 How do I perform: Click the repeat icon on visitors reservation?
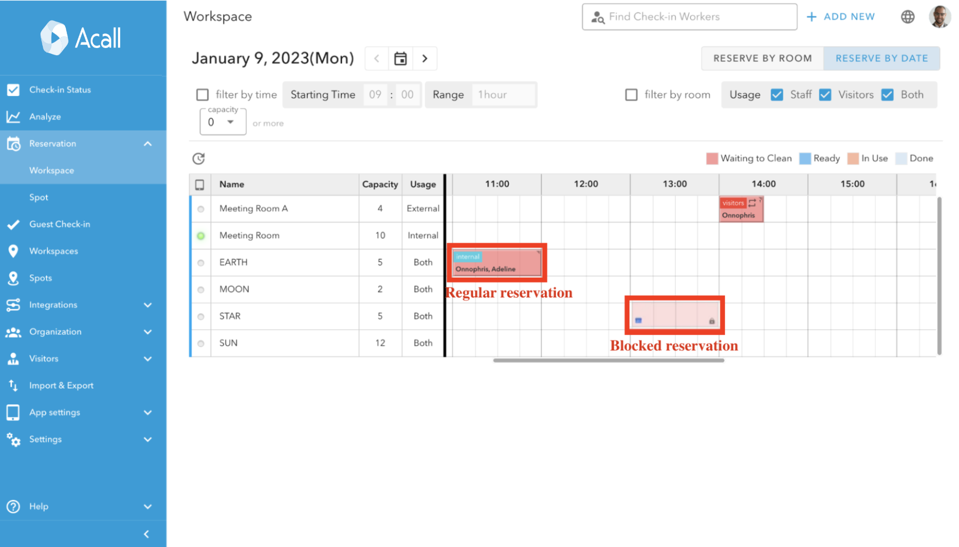752,203
